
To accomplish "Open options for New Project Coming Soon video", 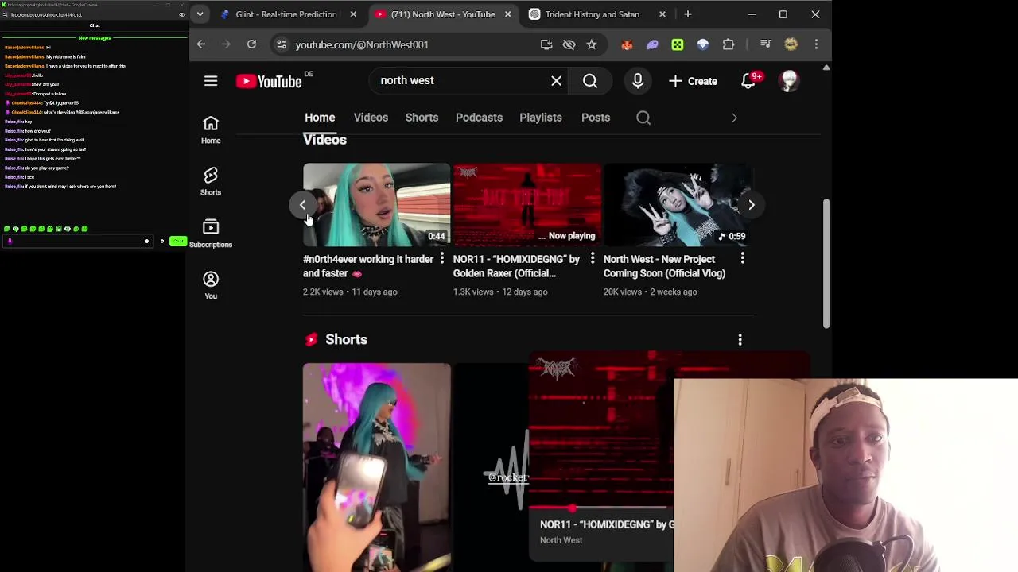I will [x=743, y=259].
